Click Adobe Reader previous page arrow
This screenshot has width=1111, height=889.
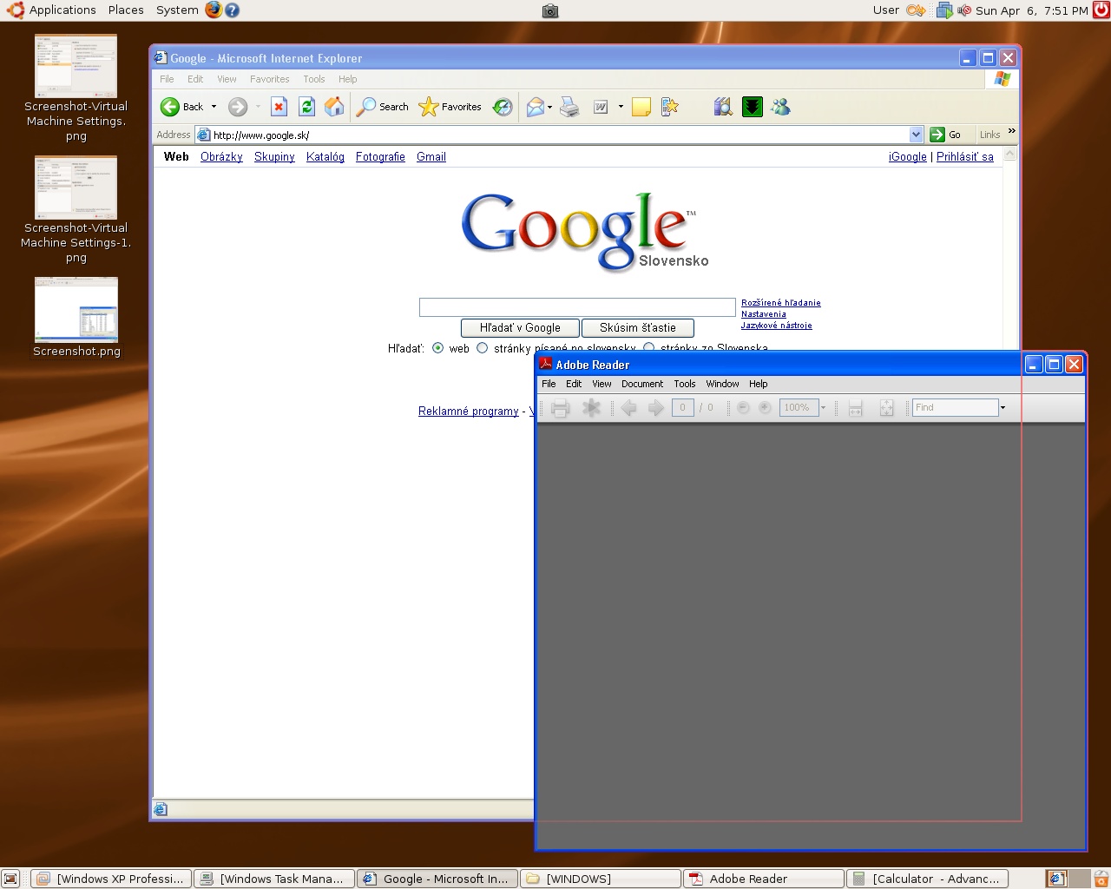click(x=629, y=408)
